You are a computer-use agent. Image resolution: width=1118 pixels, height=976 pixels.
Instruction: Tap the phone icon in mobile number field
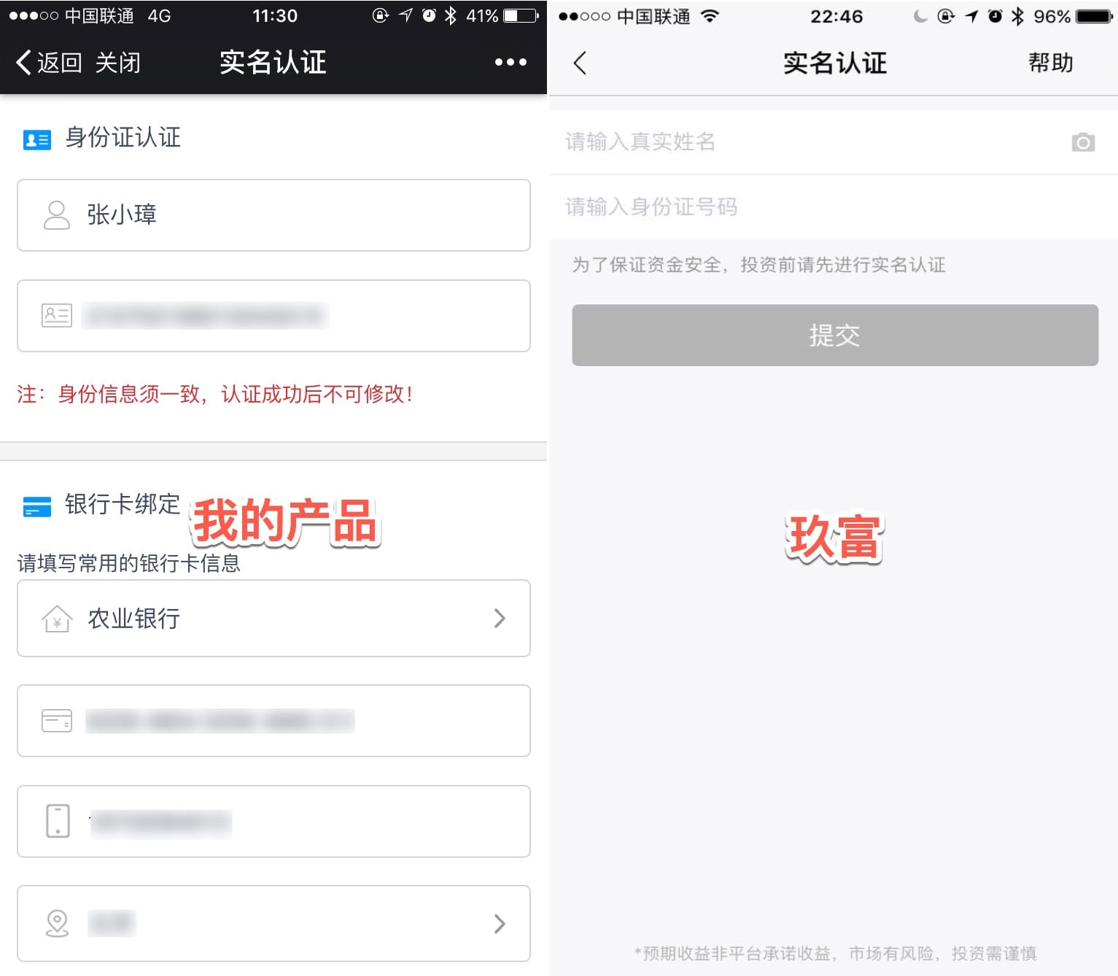tap(58, 821)
